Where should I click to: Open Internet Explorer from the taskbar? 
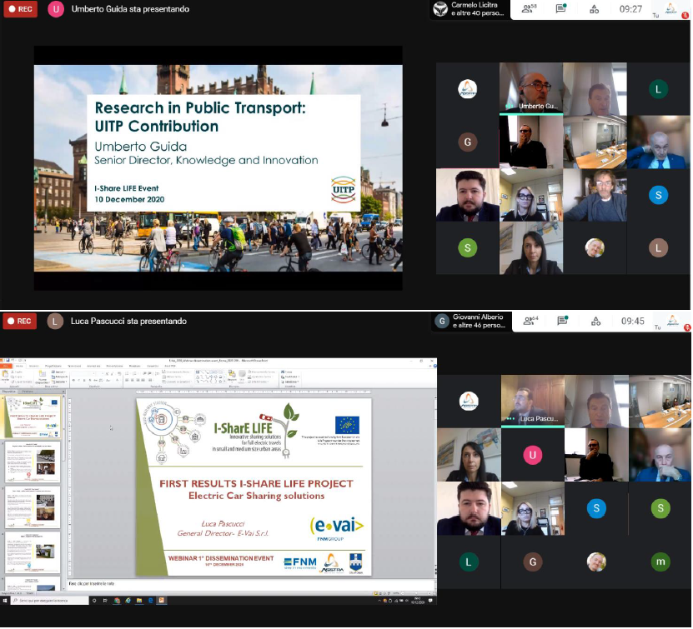(x=128, y=601)
